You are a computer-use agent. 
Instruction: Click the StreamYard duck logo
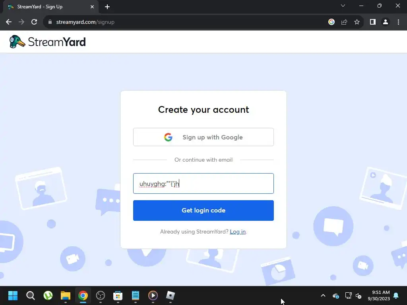pos(17,42)
